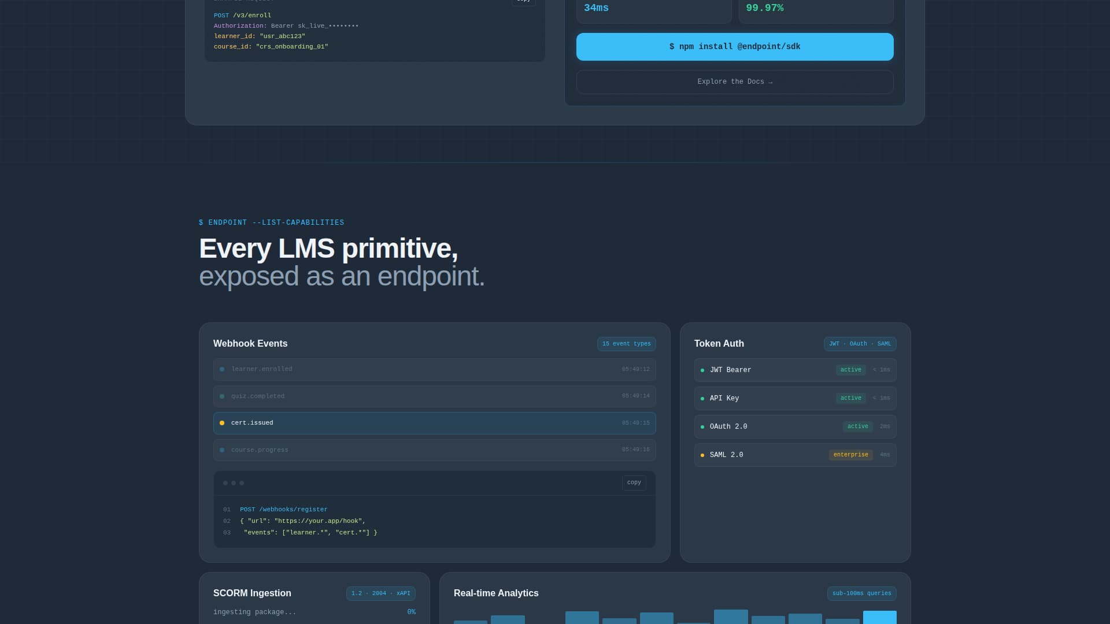Click the status dot beside learner.enrolled

pos(222,369)
